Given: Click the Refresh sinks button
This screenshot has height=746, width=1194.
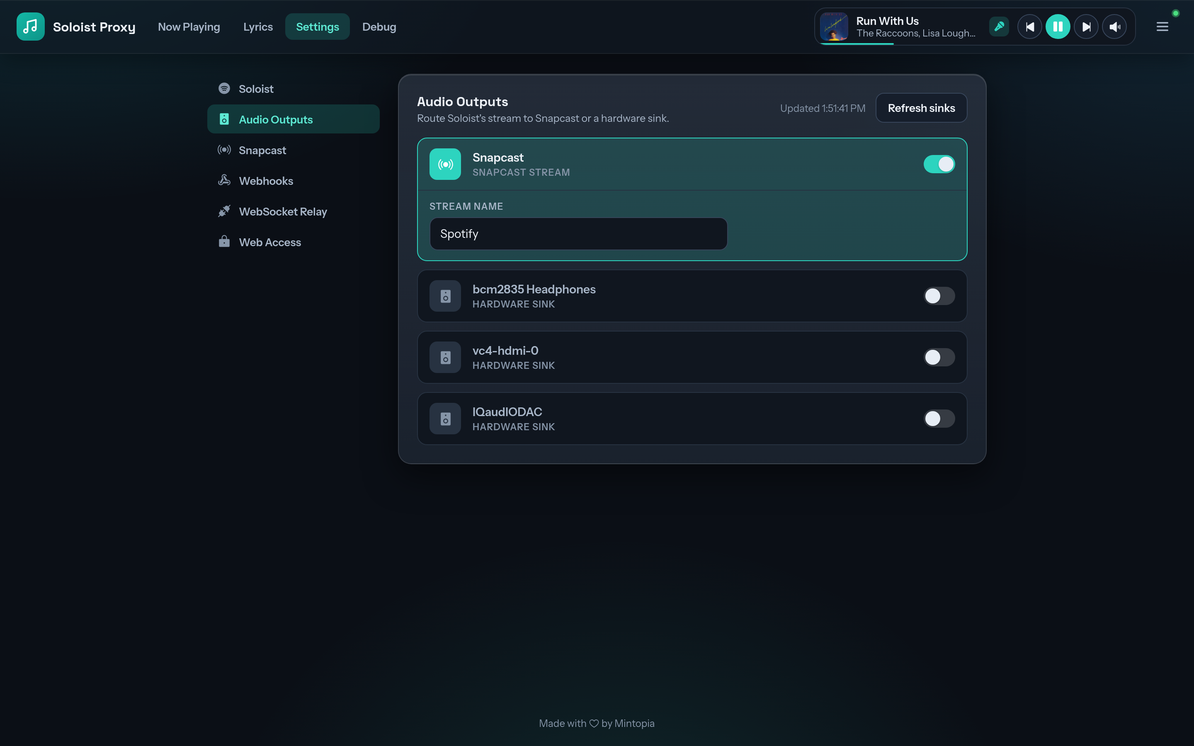Looking at the screenshot, I should point(921,108).
